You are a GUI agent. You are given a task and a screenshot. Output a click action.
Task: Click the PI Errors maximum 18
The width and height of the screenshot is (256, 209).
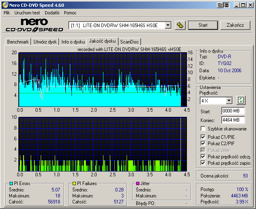tap(58, 195)
